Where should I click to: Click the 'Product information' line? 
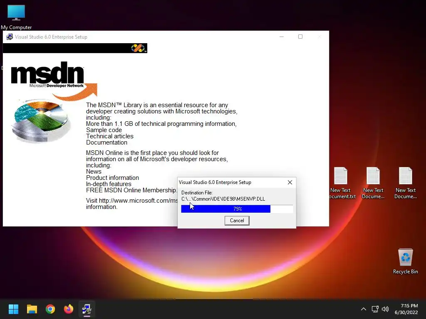(112, 178)
